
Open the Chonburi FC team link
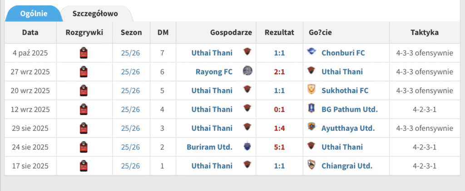pos(343,53)
